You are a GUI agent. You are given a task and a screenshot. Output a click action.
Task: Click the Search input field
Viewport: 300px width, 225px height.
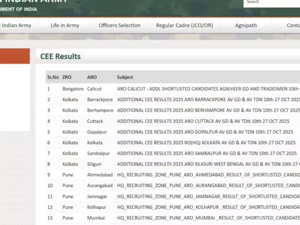[271, 3]
